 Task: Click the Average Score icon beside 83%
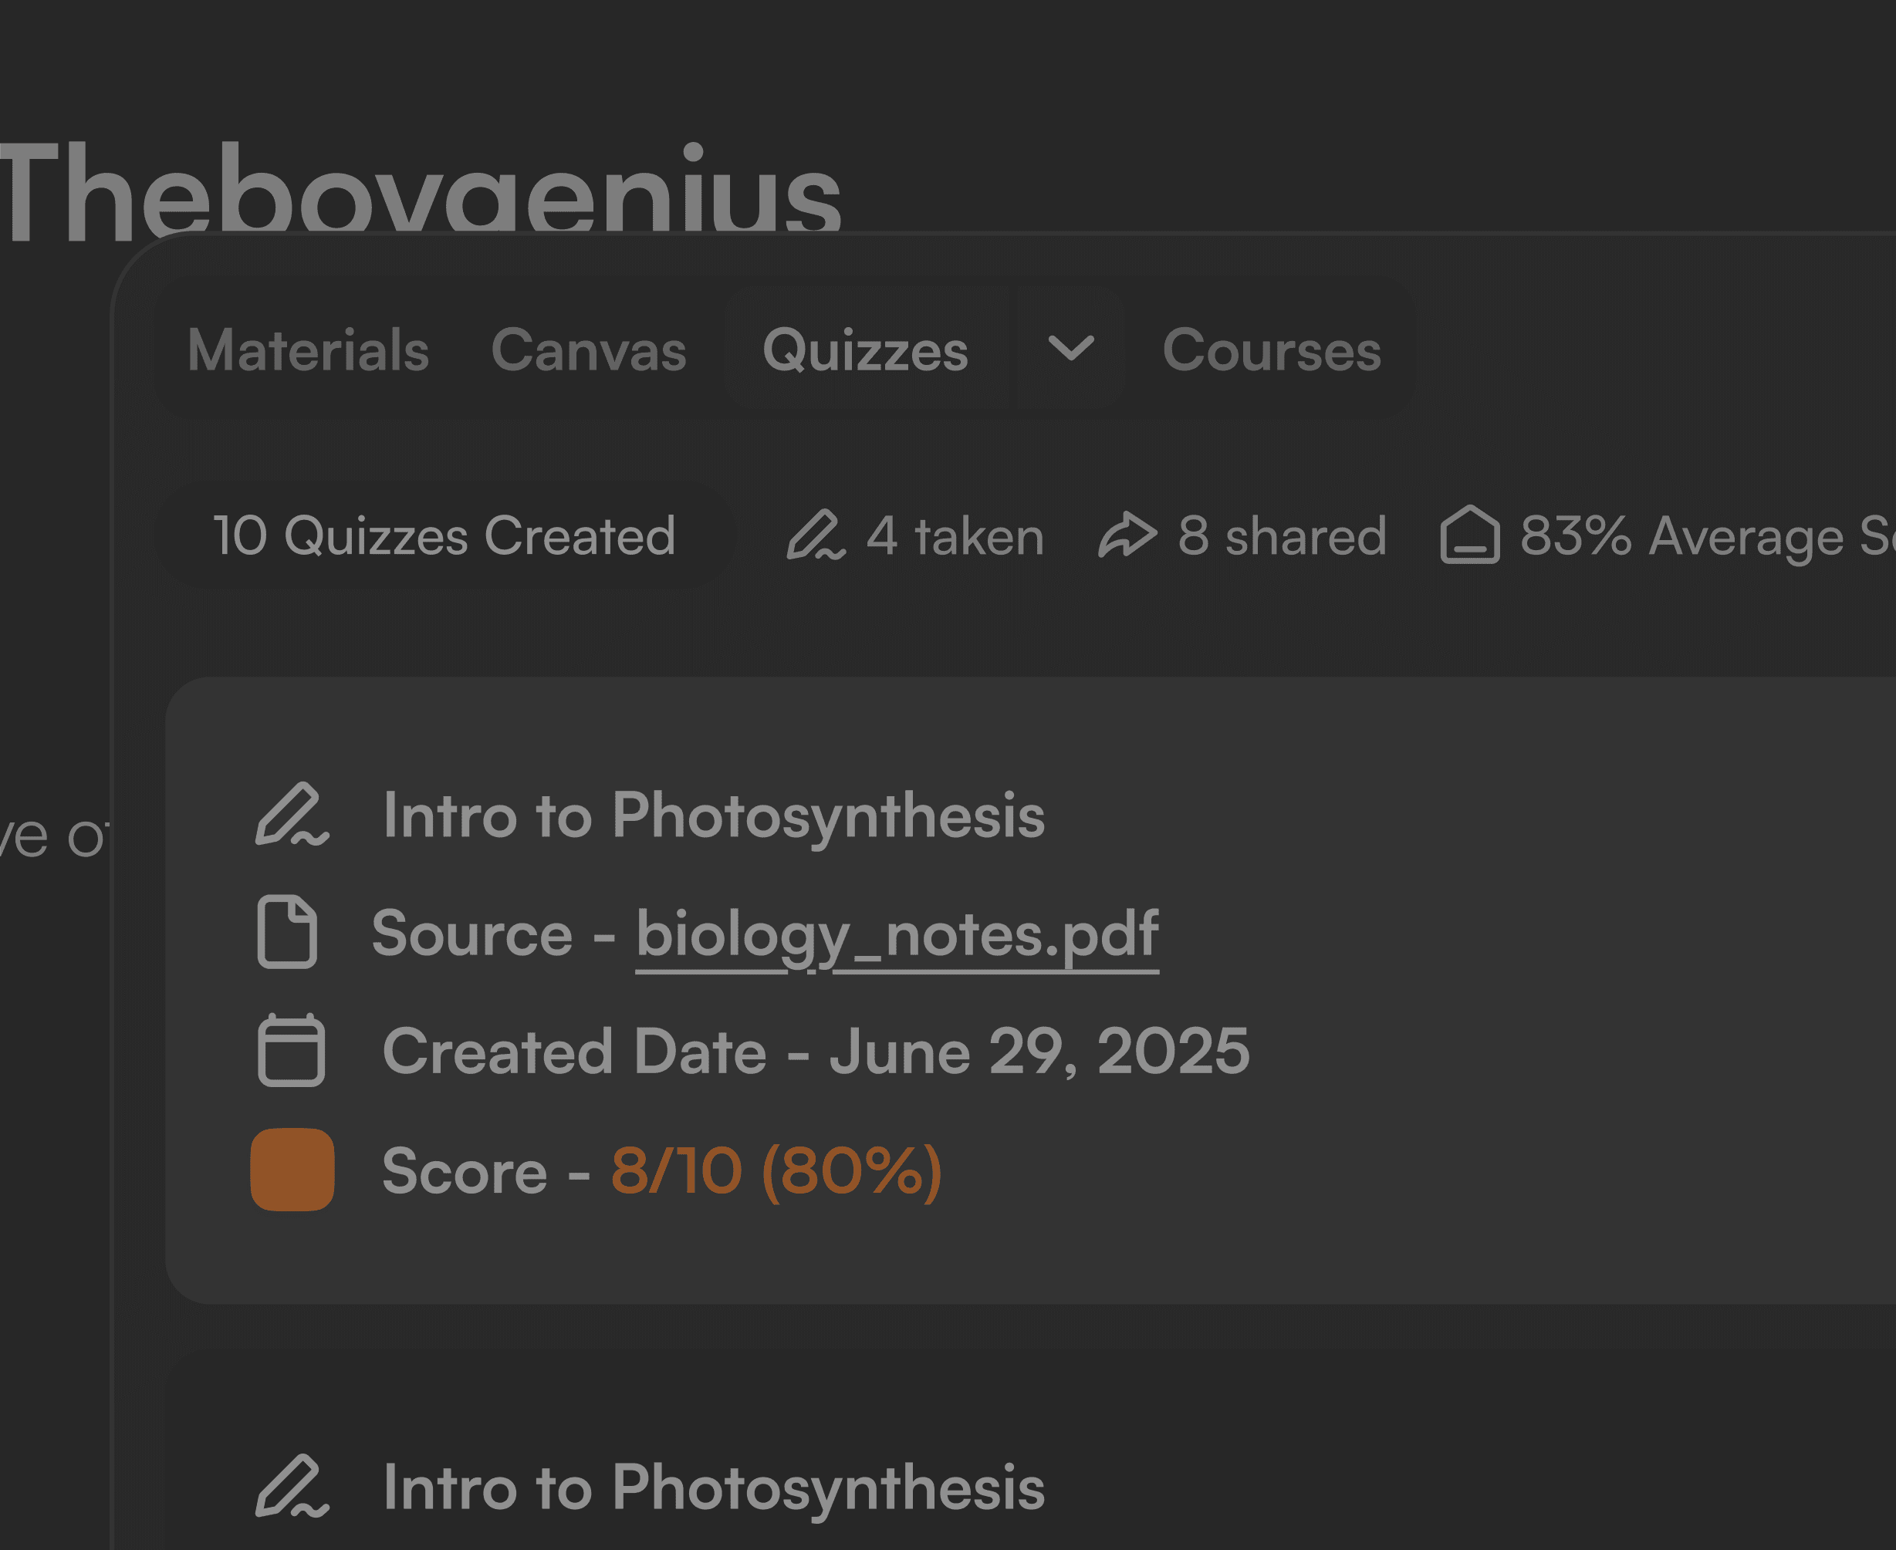pos(1469,535)
